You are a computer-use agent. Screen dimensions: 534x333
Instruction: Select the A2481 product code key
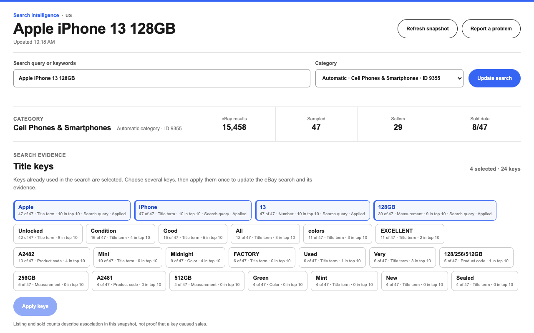129,281
